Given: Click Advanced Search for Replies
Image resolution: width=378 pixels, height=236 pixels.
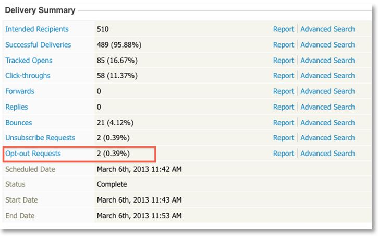Looking at the screenshot, I should [327, 107].
